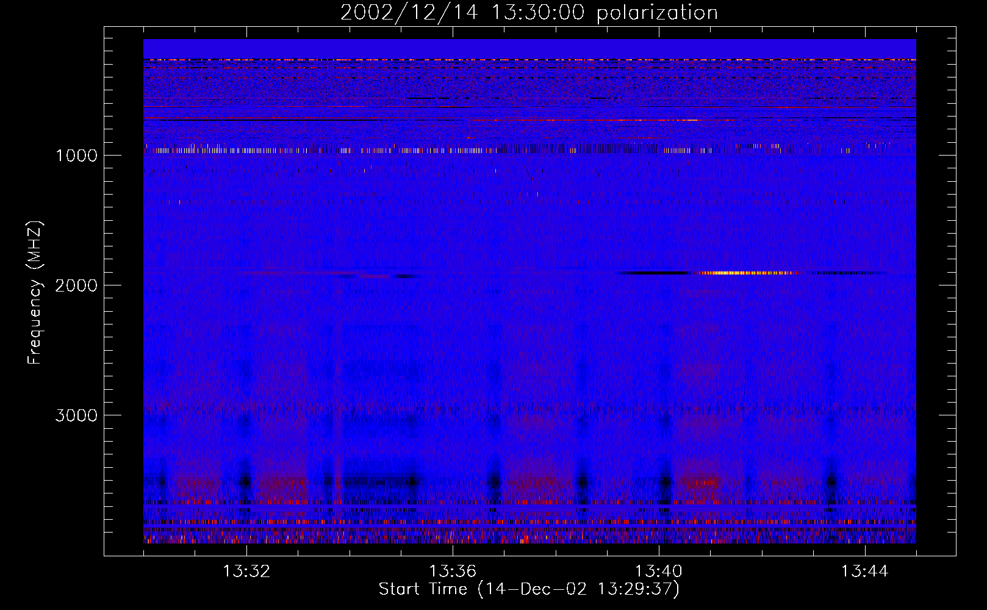Click the 13:36 time tick label
This screenshot has height=610, width=987.
point(453,572)
